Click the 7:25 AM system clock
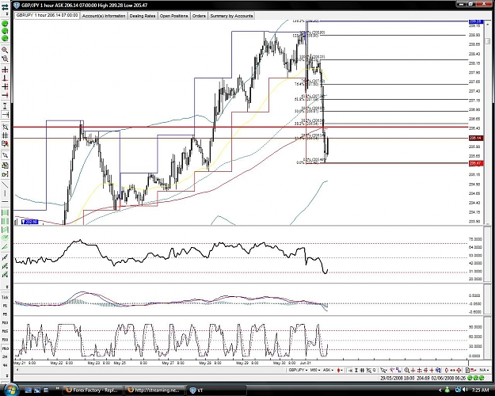This screenshot has height=396, width=495. [x=481, y=390]
